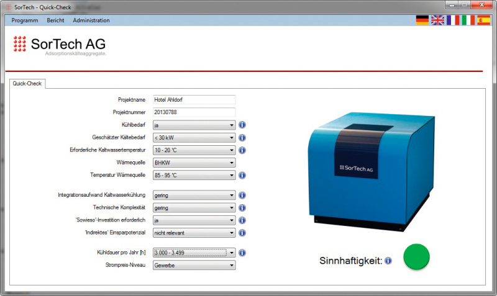
Task: Show info for Temperatur Wärmequelle
Action: (x=242, y=175)
